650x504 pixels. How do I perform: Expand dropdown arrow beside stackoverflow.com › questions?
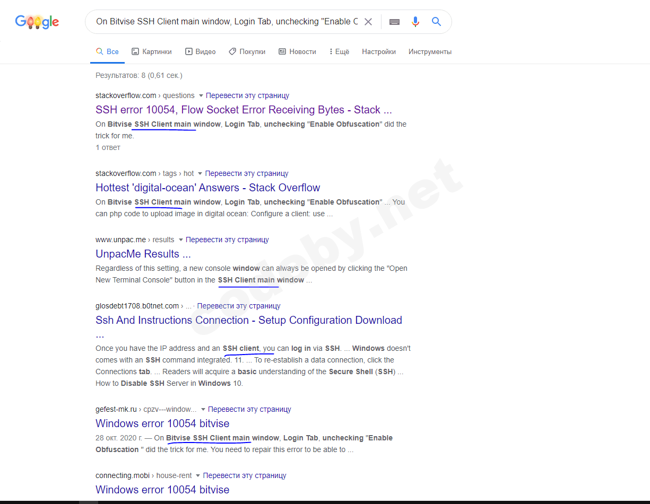click(x=201, y=96)
